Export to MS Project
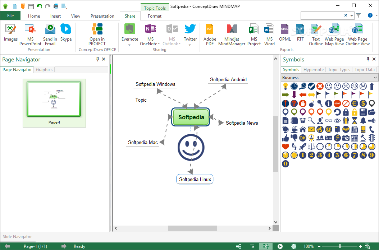379x250 pixels. click(x=254, y=35)
